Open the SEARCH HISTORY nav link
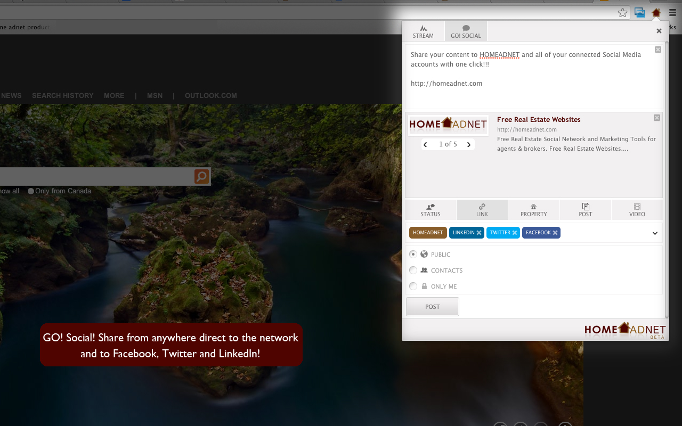 pyautogui.click(x=63, y=96)
